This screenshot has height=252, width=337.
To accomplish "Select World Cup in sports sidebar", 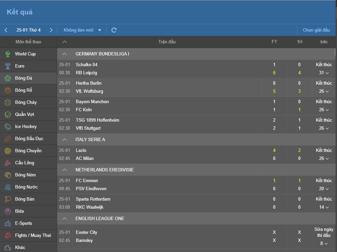I will pos(29,54).
